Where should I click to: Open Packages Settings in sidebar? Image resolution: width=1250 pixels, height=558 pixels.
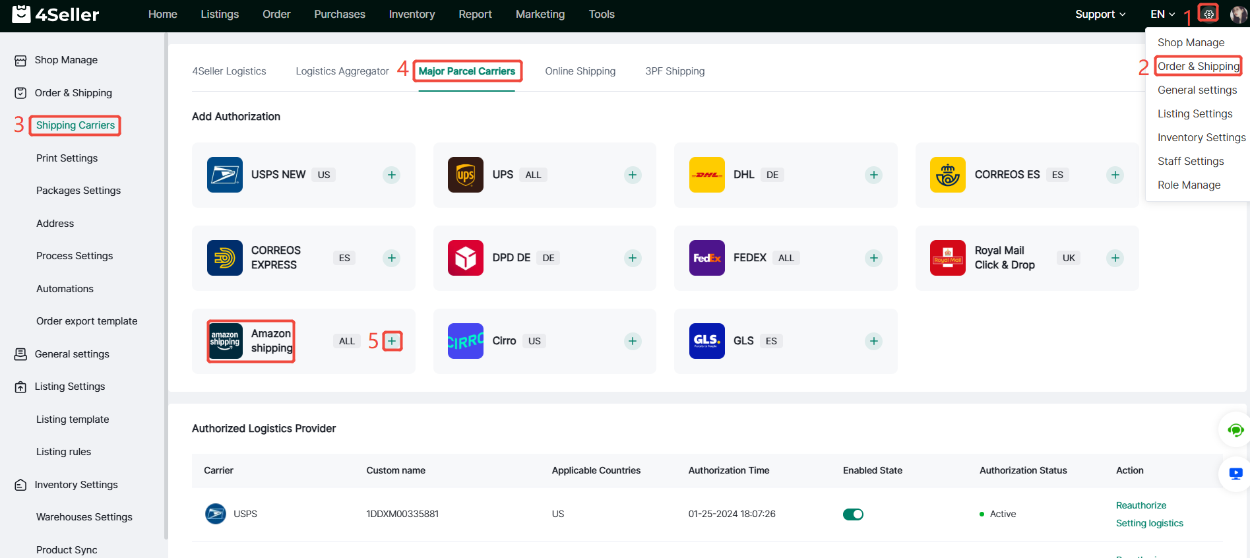(78, 191)
